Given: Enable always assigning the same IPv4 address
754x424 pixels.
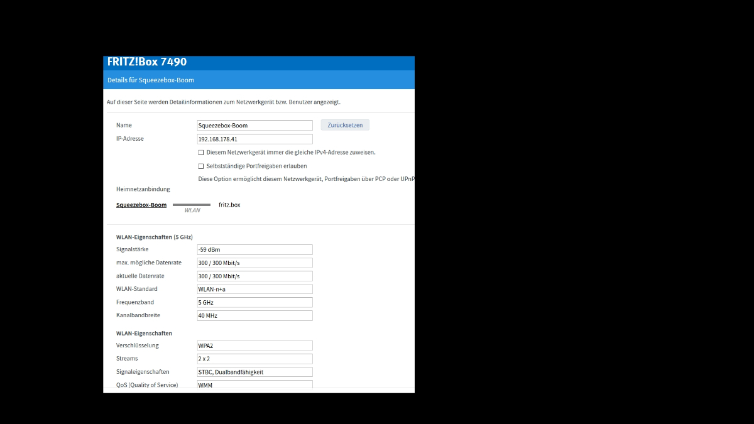Looking at the screenshot, I should point(201,153).
